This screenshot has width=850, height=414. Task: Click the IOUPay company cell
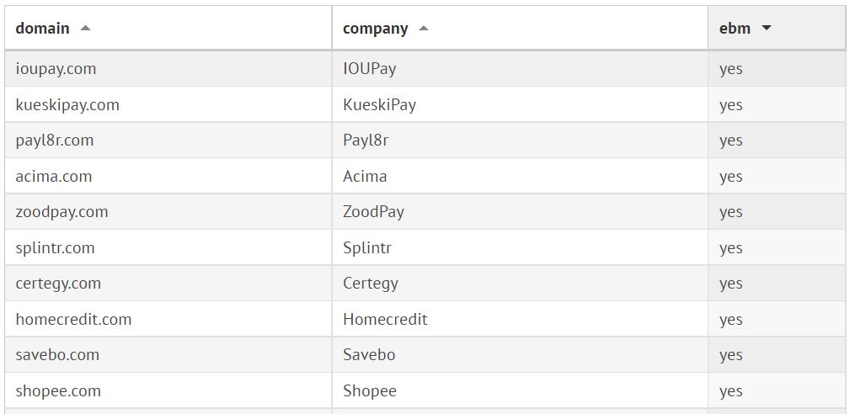pos(369,69)
